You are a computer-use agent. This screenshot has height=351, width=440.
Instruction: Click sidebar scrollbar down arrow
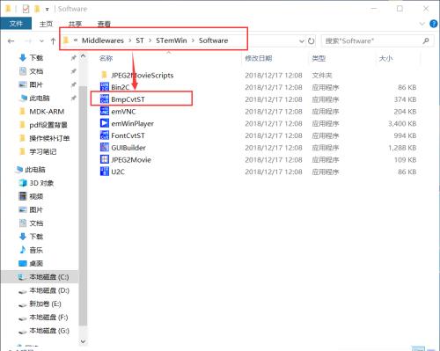[x=83, y=341]
